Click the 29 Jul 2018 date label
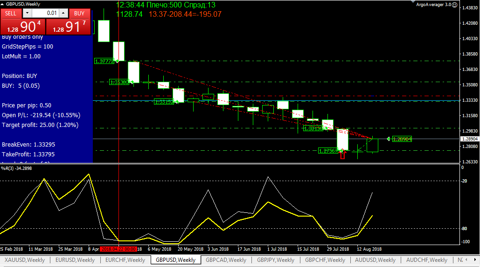The image size is (480, 267). [338, 249]
